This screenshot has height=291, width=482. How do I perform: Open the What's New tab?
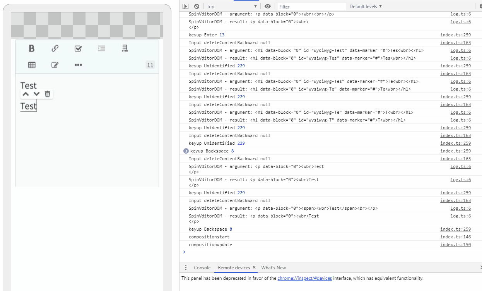click(273, 267)
